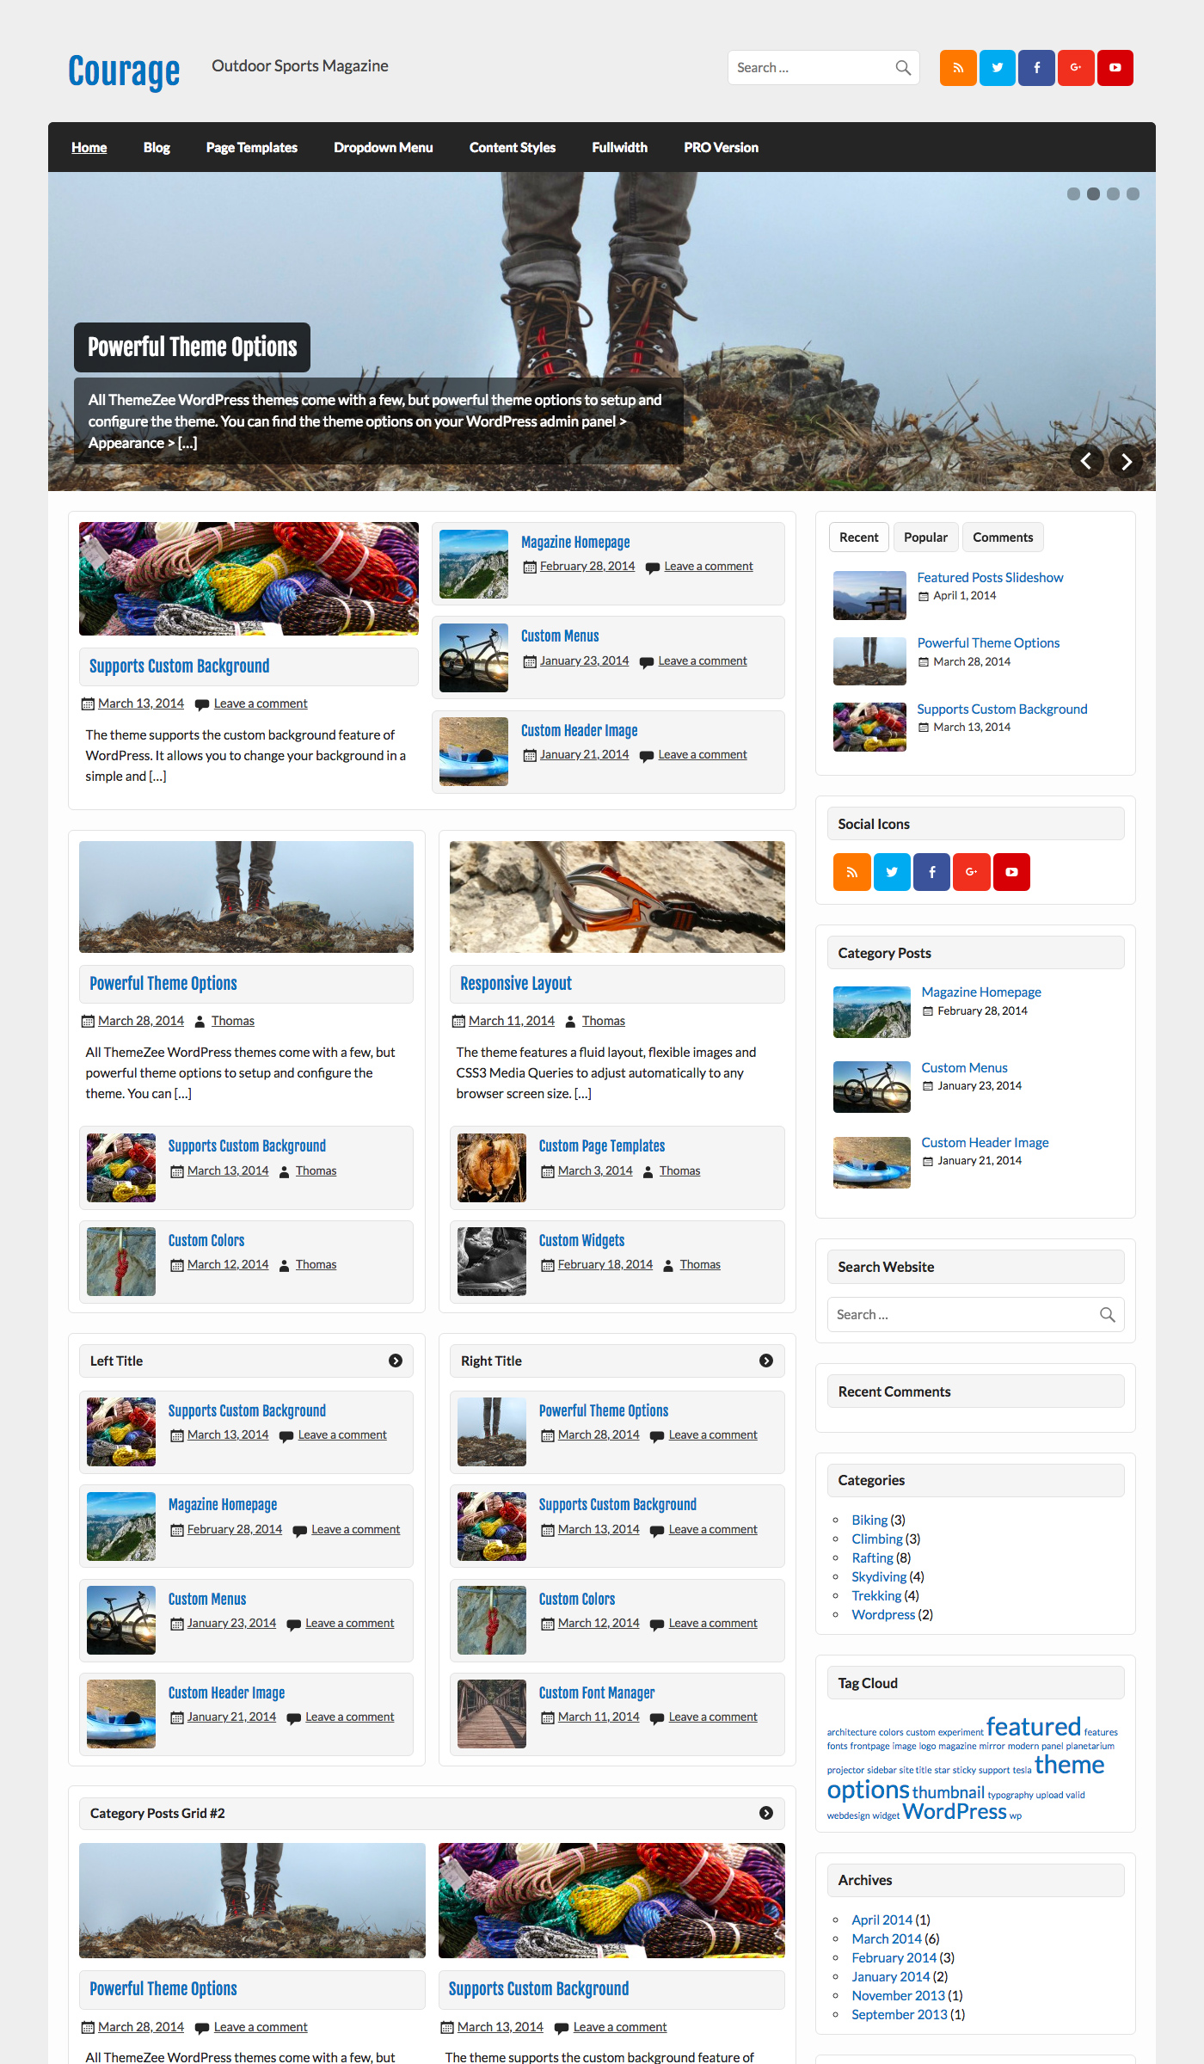1204x2064 pixels.
Task: Open Facebook icon in header
Action: (1037, 68)
